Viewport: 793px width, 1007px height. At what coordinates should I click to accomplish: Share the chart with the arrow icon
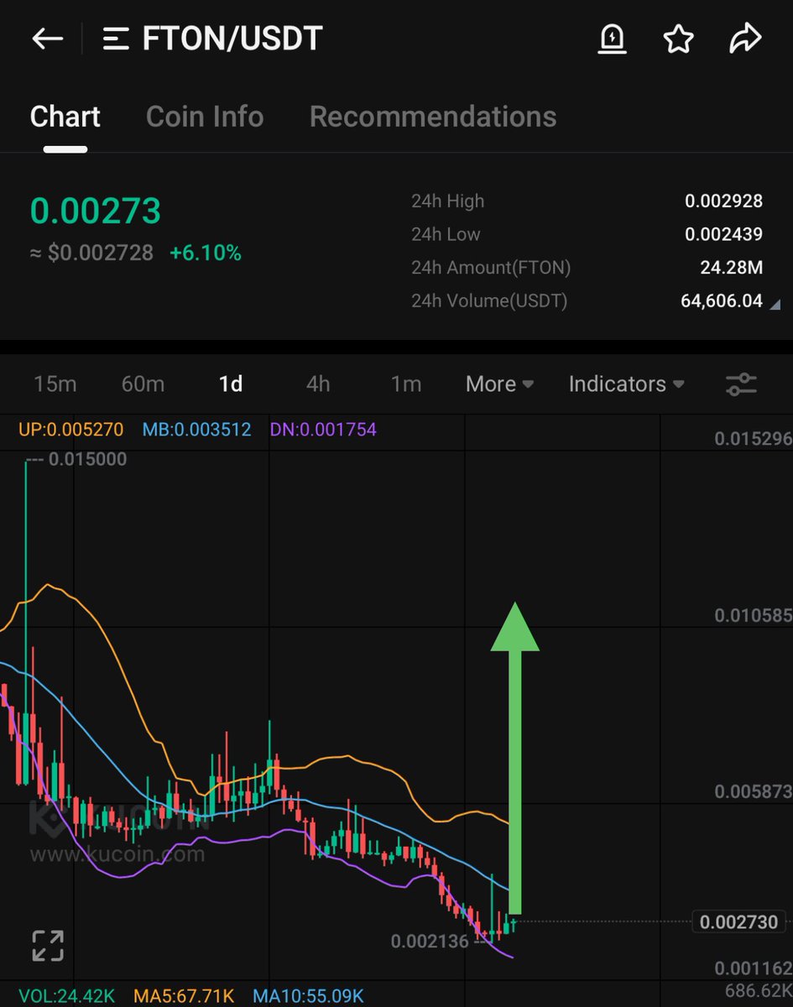745,38
